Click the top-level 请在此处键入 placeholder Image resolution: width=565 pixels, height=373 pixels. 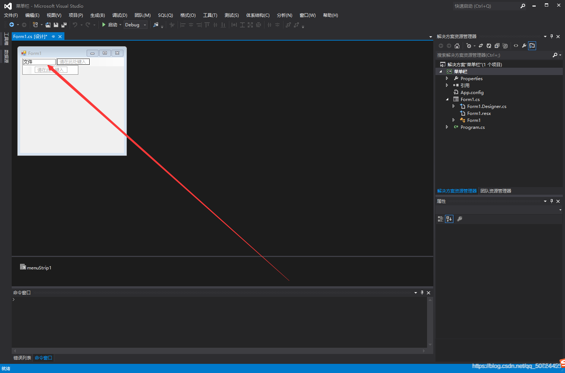click(73, 62)
